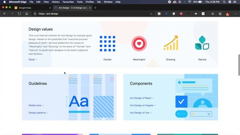
Task: Open Ant Design of Angular link
Action: tap(143, 105)
